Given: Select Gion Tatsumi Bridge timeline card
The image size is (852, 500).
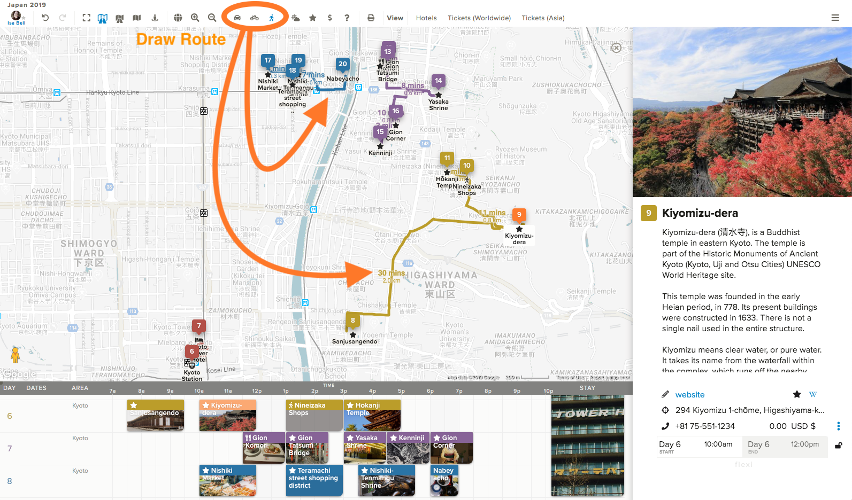Looking at the screenshot, I should (x=308, y=448).
